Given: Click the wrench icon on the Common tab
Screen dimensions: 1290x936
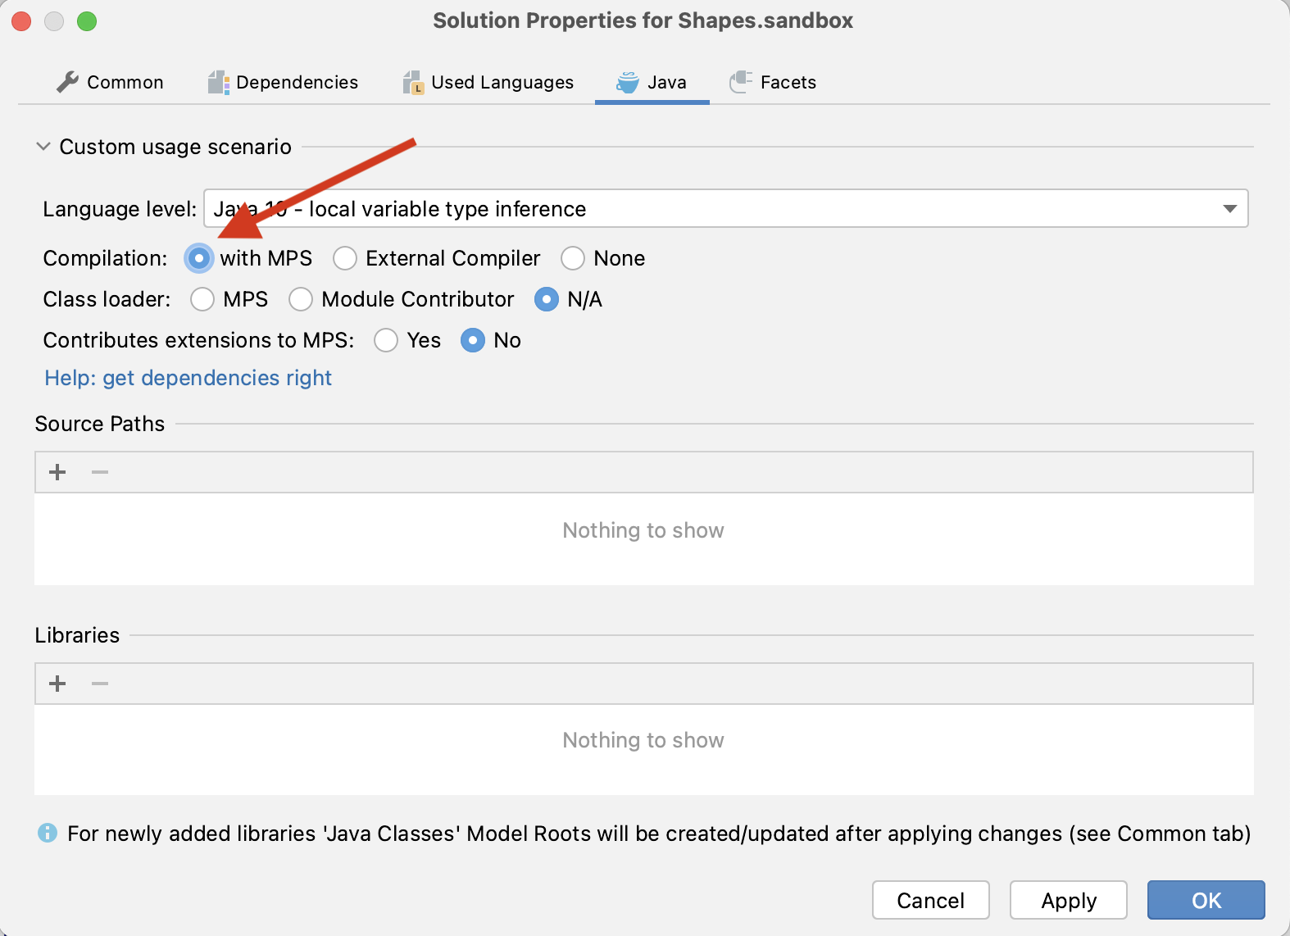Looking at the screenshot, I should coord(66,81).
